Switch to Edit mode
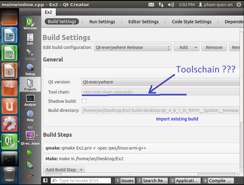Viewport: 244px width, 185px height. click(x=30, y=39)
